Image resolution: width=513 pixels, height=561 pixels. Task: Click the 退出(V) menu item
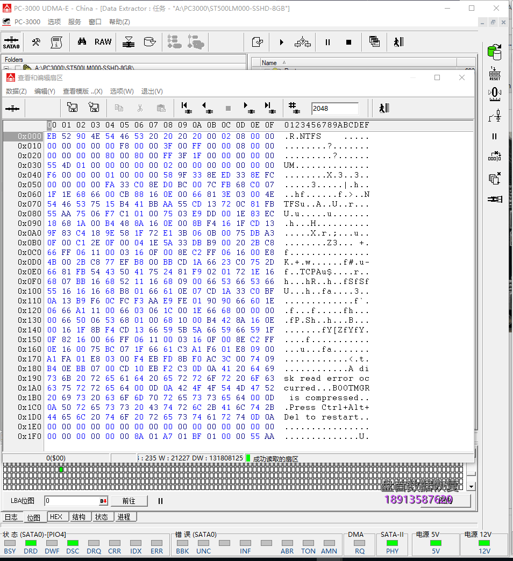tap(152, 91)
